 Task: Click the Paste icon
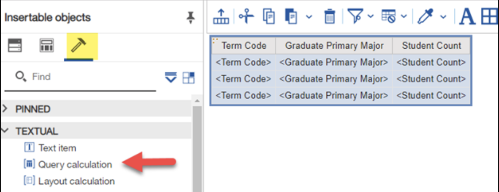coord(291,17)
